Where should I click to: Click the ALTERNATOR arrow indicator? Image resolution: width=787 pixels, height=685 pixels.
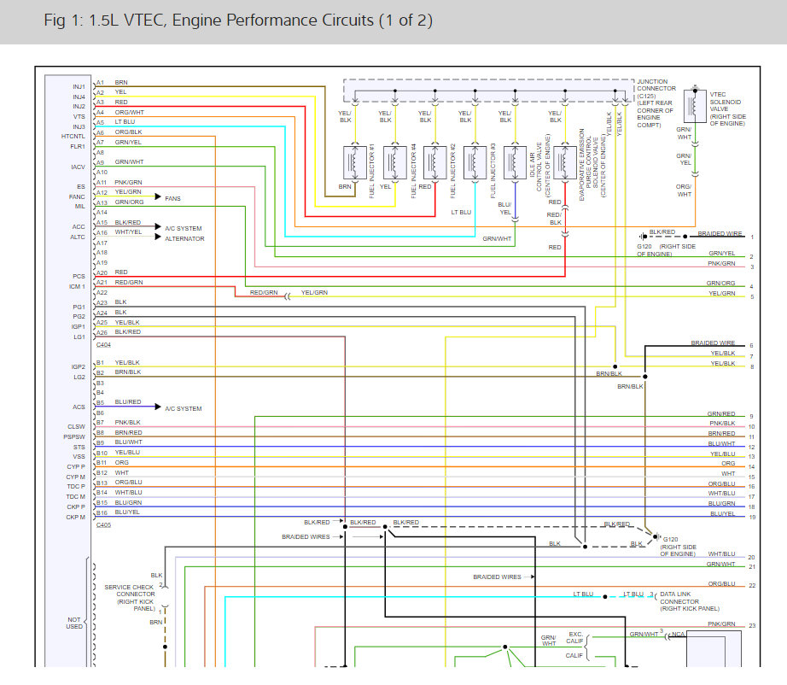[158, 238]
